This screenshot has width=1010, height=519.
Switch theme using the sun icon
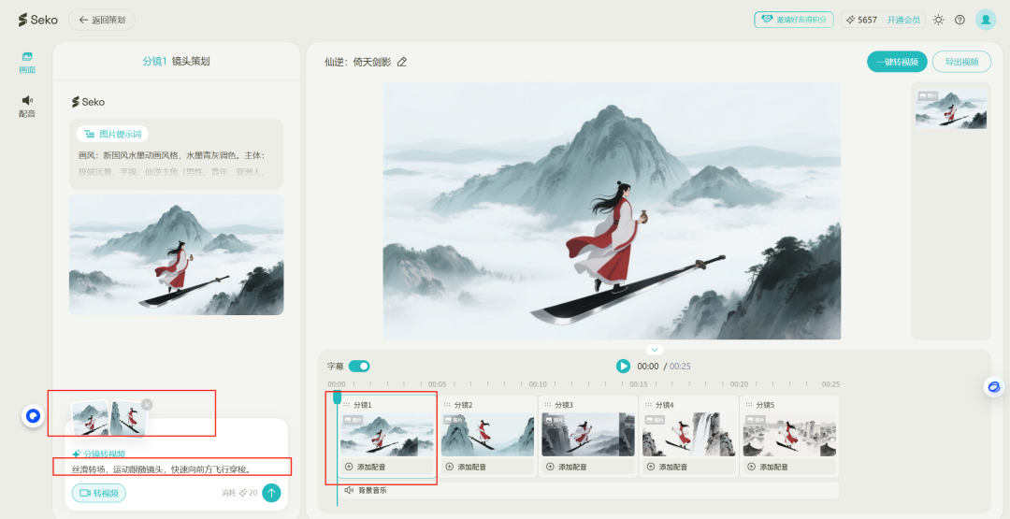[x=938, y=20]
